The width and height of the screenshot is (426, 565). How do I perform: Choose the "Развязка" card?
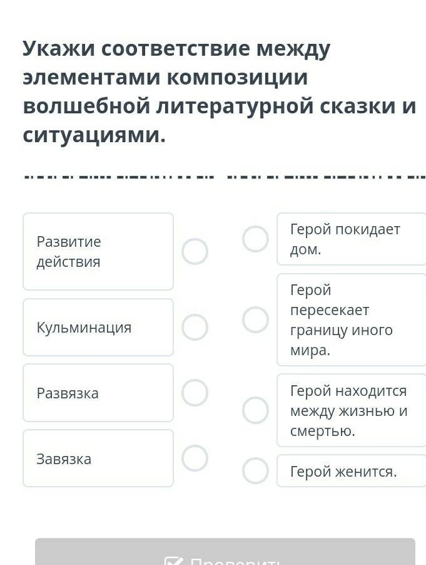click(98, 393)
